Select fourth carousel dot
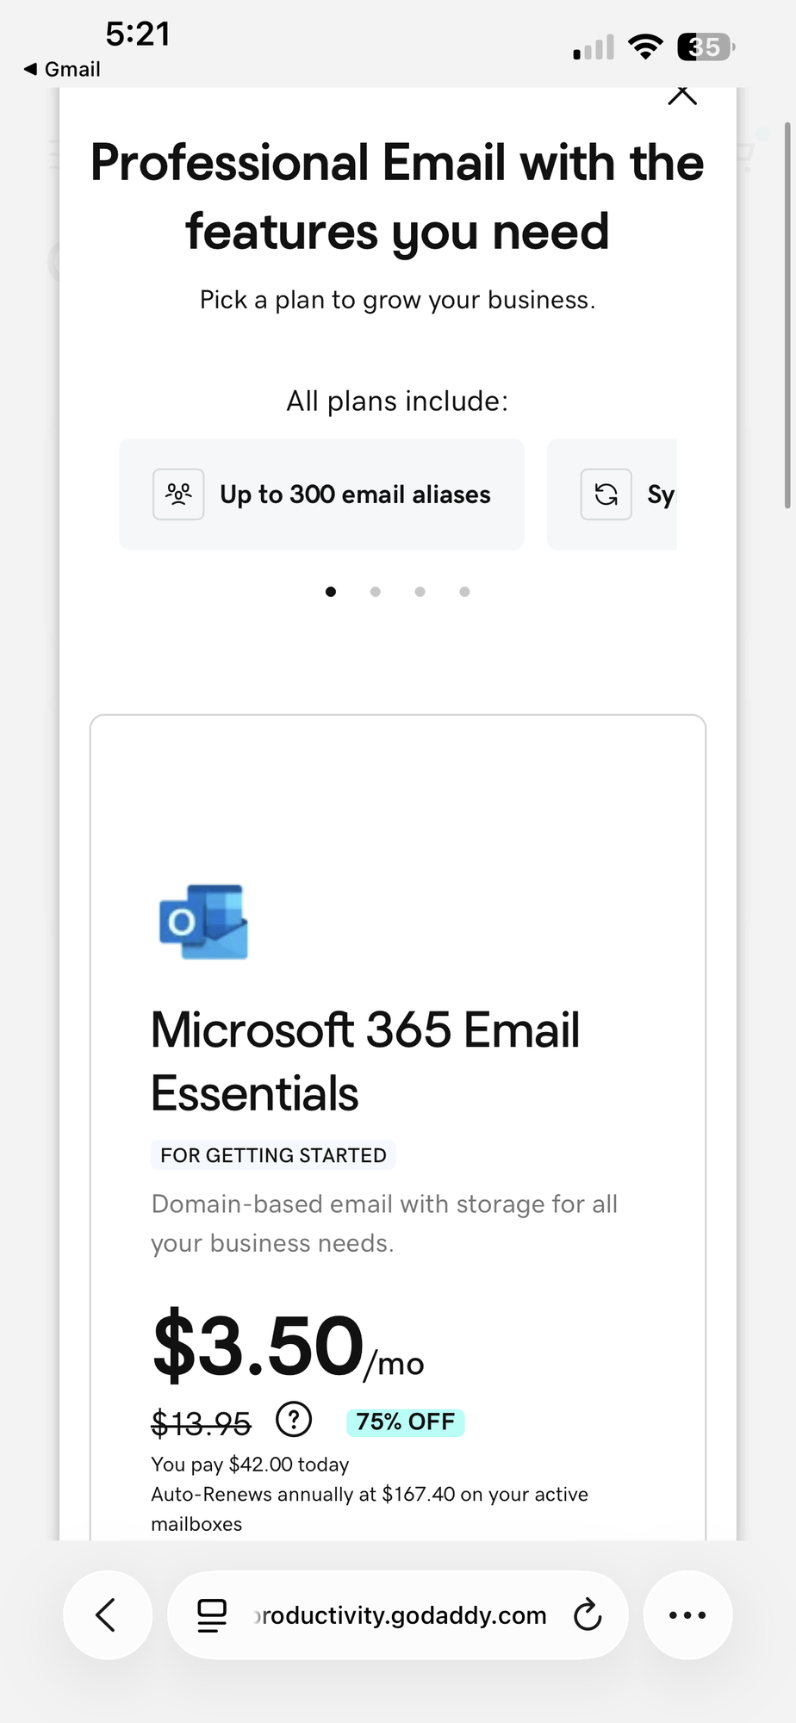The height and width of the screenshot is (1723, 796). coord(465,592)
